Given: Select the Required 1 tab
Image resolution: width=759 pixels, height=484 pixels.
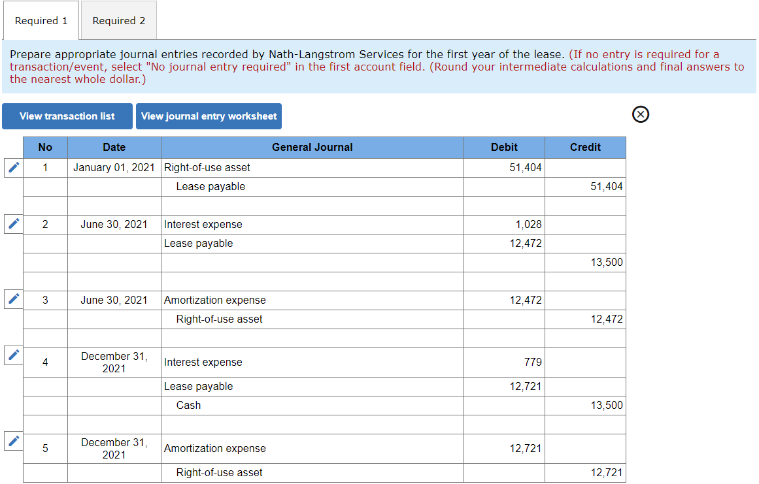Looking at the screenshot, I should 41,20.
